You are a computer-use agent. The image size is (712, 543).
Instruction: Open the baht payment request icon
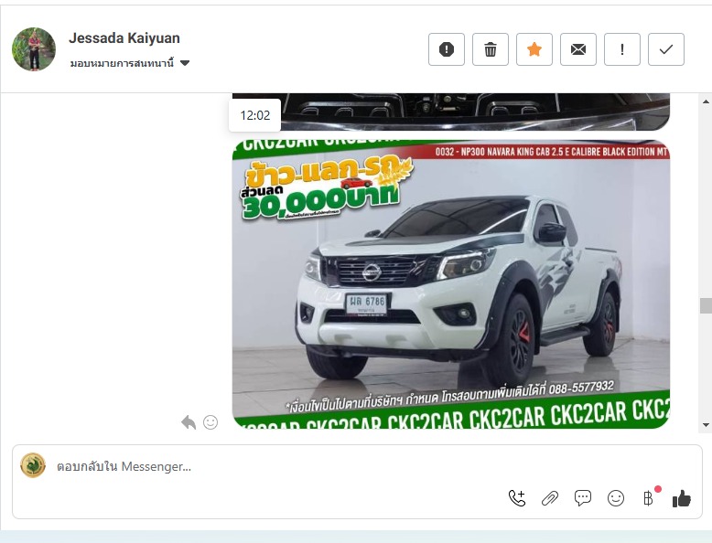(649, 498)
